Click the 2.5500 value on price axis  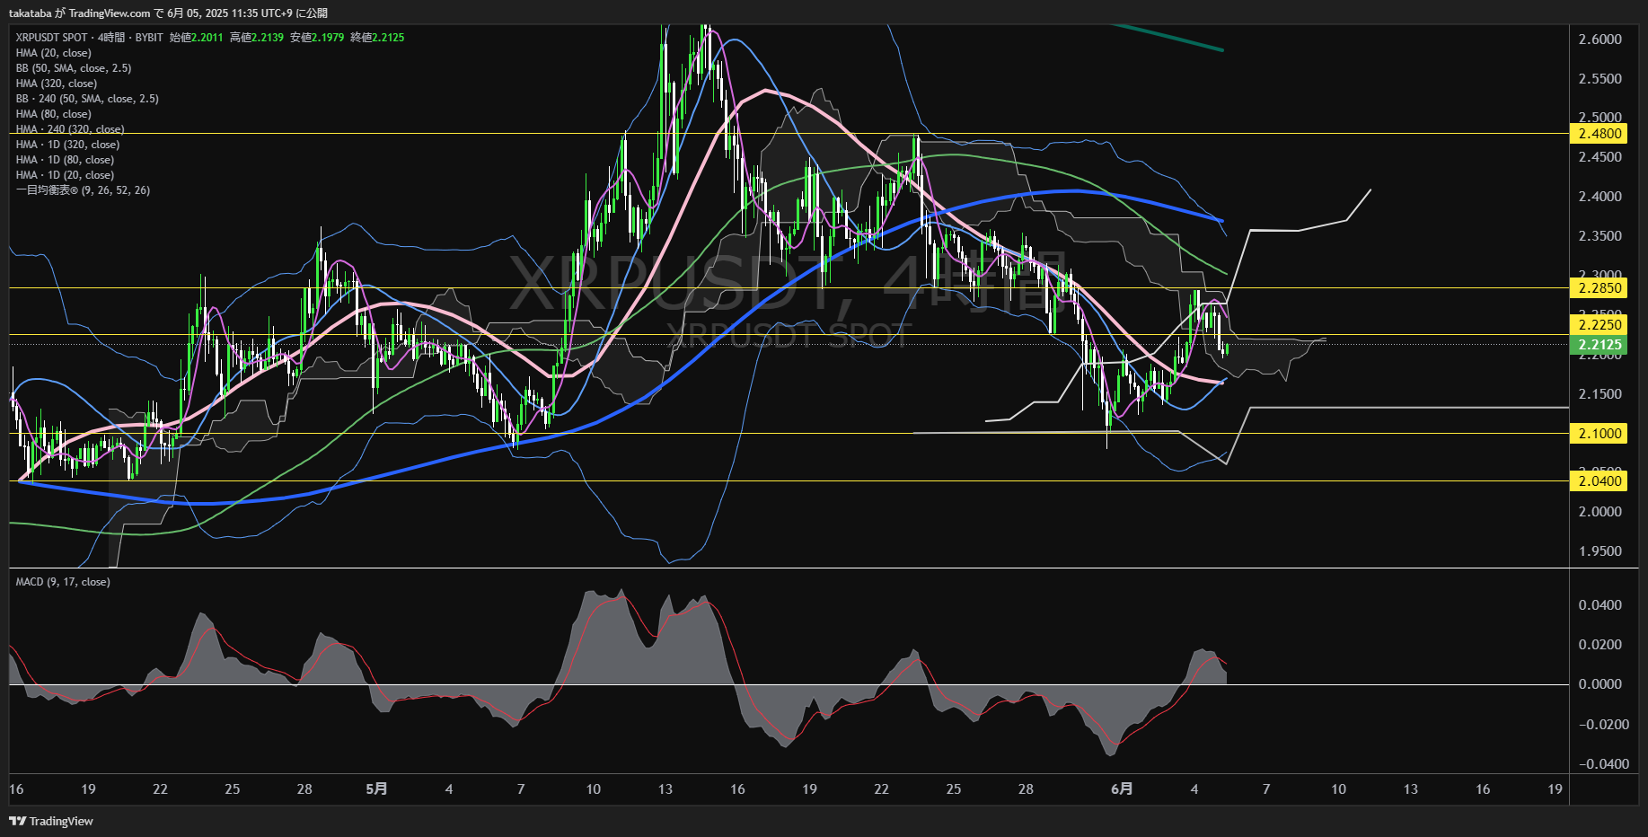1600,79
